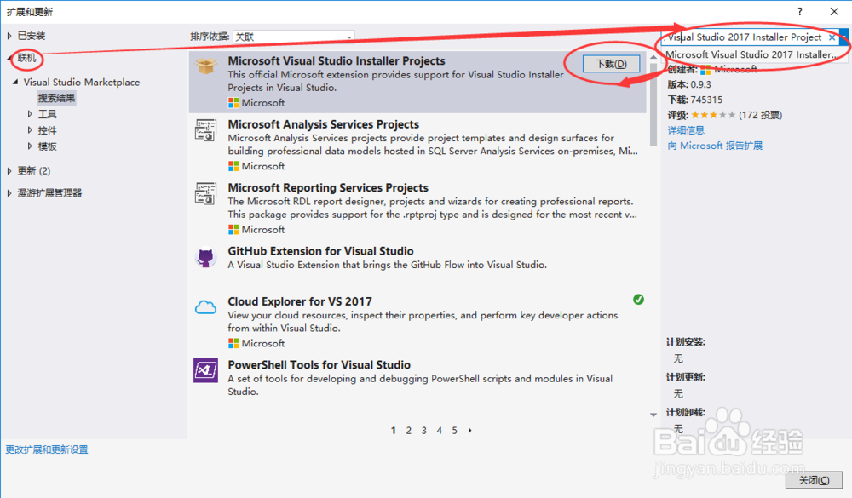Go to results page 2
The image size is (852, 498).
coord(409,431)
